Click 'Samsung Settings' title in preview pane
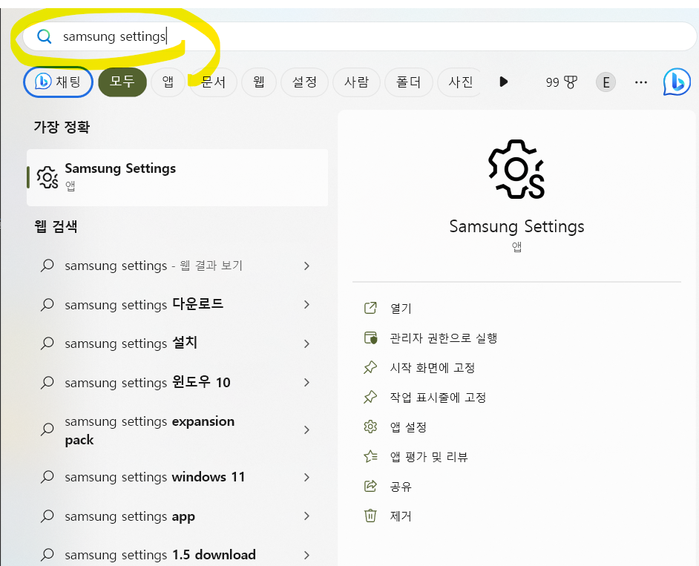This screenshot has width=699, height=566. pos(516,226)
